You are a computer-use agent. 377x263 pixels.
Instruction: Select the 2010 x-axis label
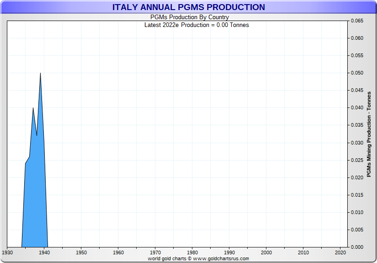(303, 252)
